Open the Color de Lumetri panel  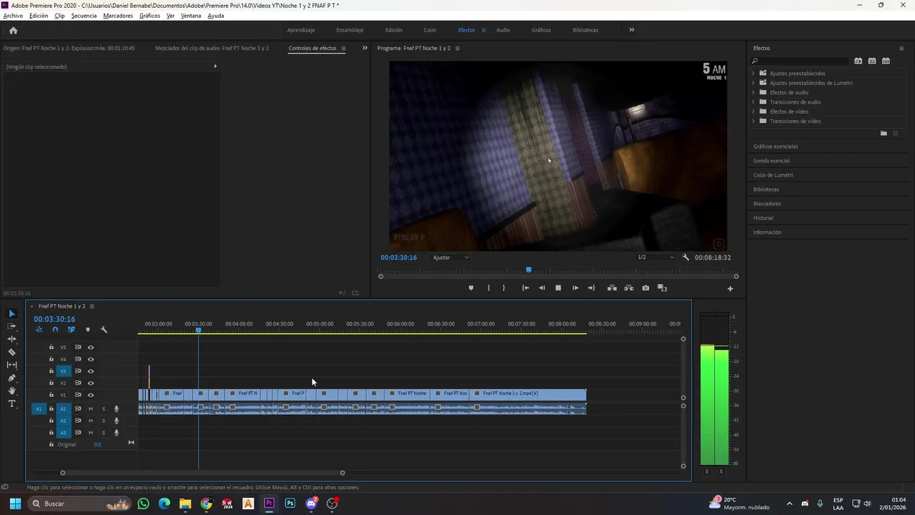773,175
